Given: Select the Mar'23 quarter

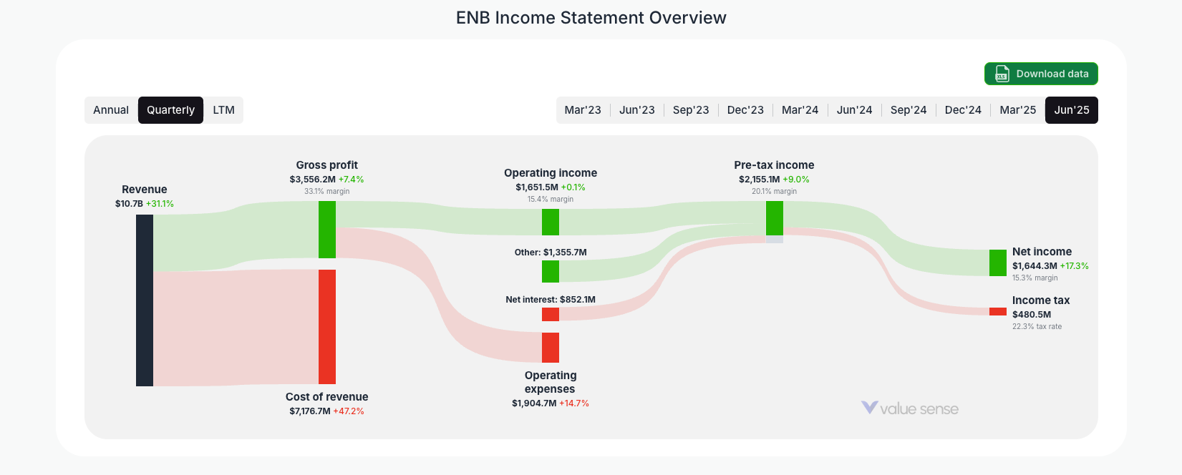Looking at the screenshot, I should pos(583,110).
